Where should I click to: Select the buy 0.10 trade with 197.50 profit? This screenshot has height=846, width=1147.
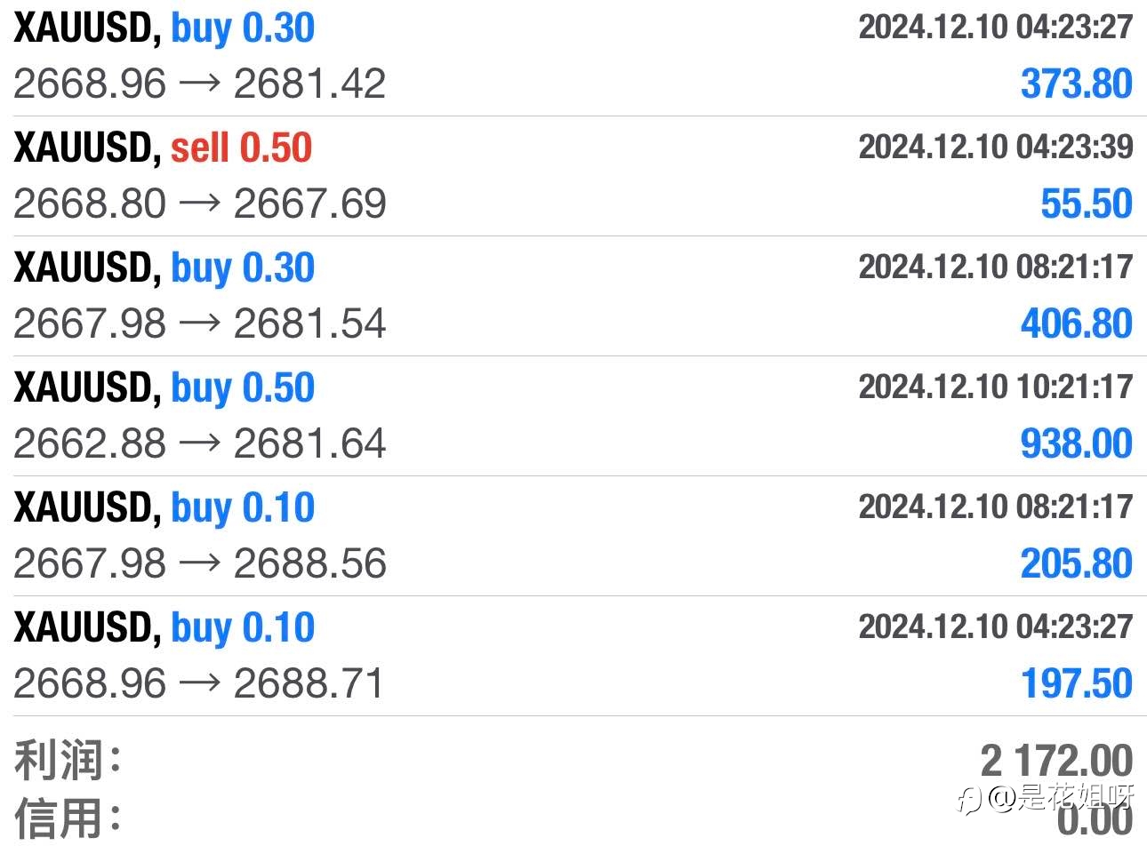(x=573, y=656)
